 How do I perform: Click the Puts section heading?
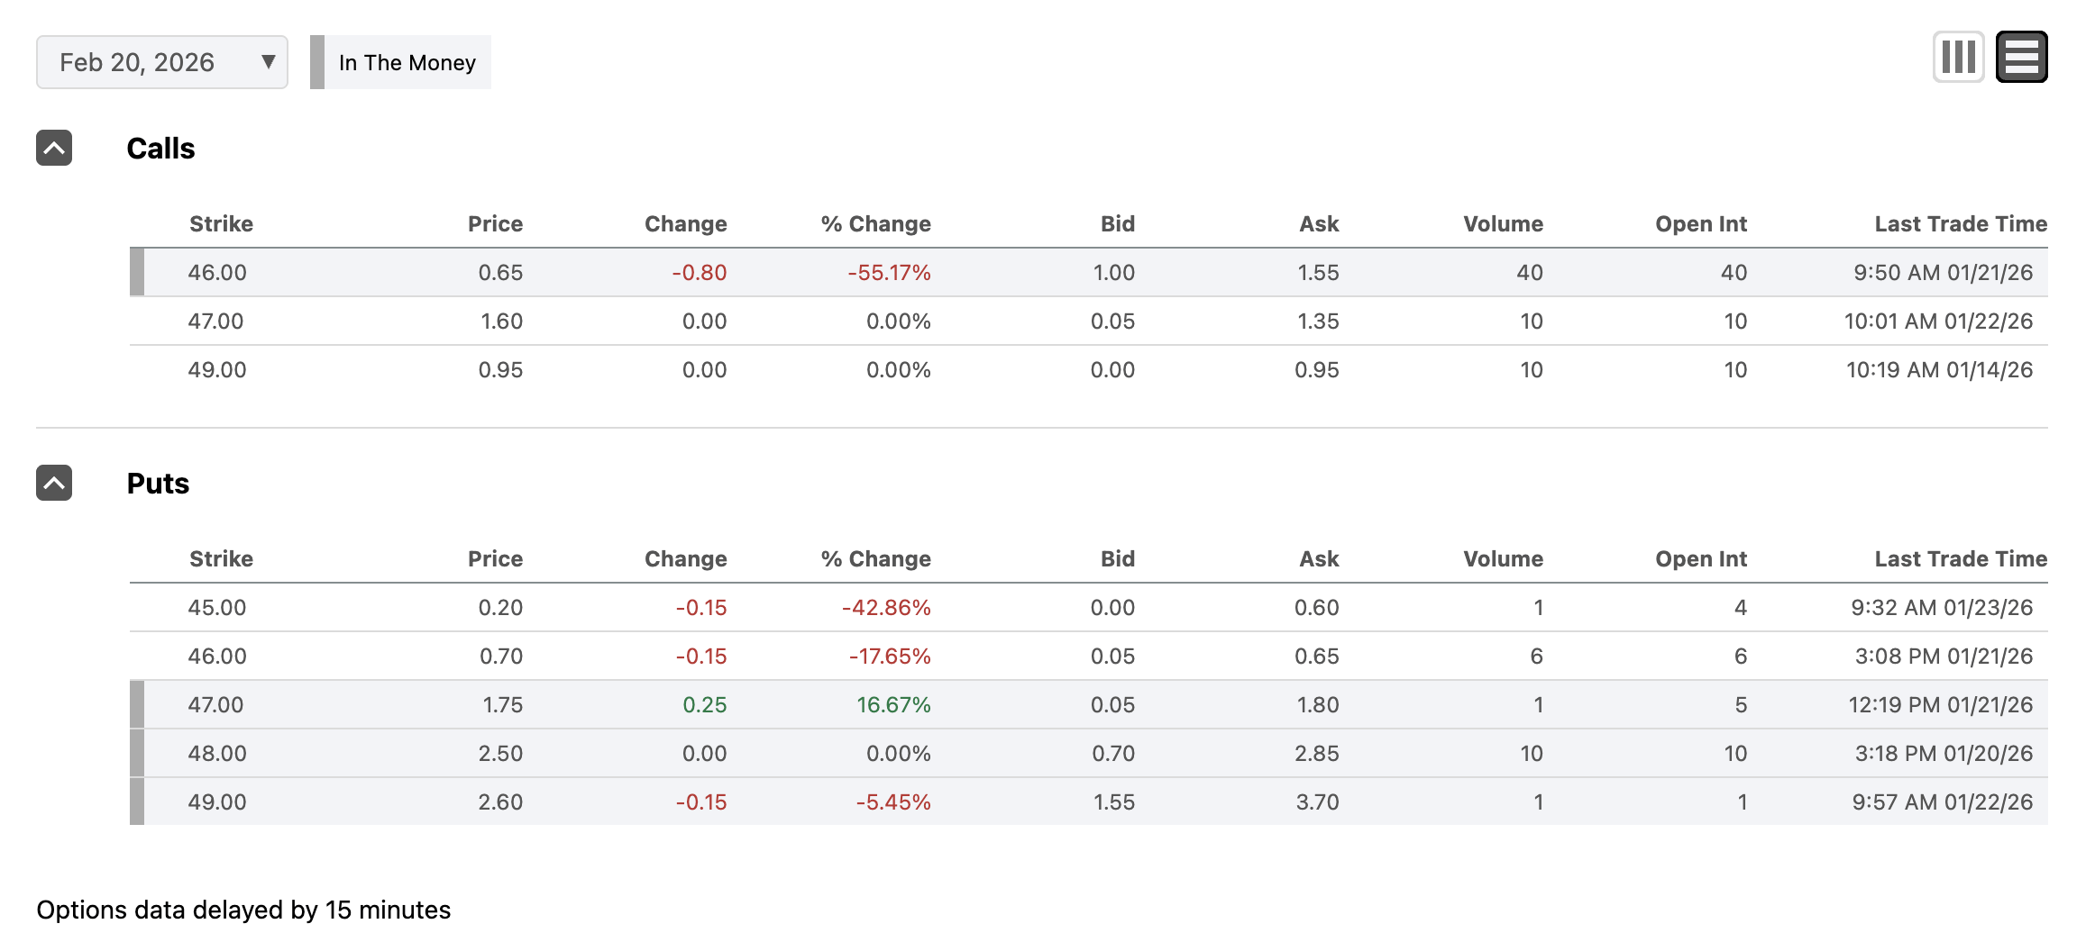pyautogui.click(x=158, y=484)
